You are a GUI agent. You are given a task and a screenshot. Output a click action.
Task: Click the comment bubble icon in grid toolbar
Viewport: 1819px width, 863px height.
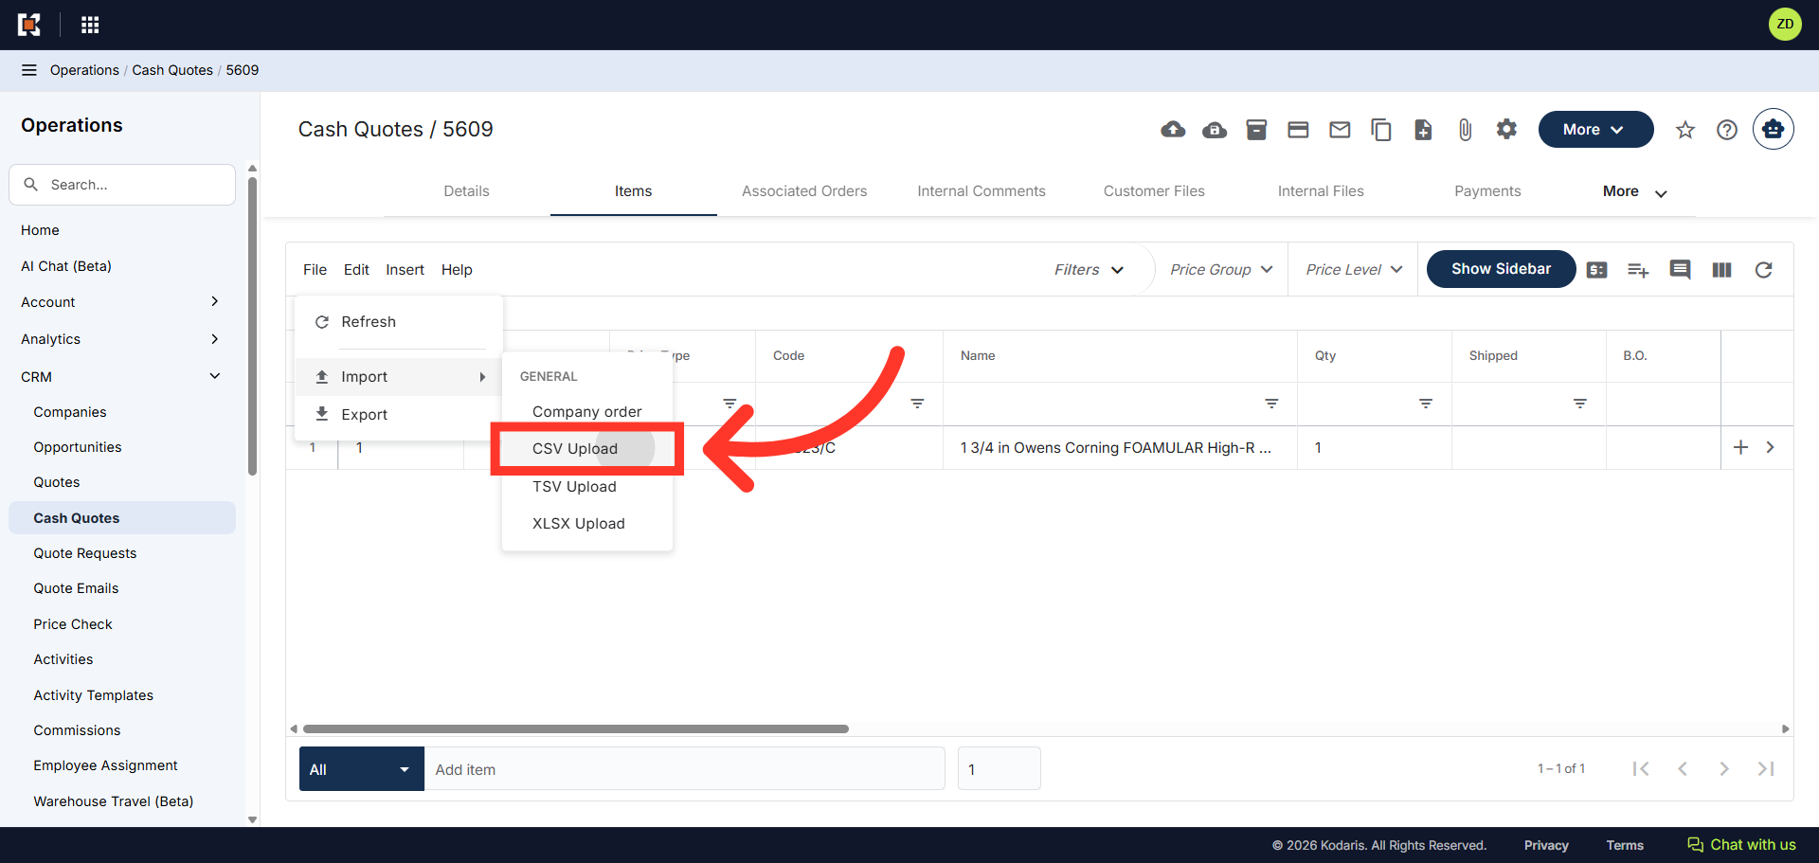pyautogui.click(x=1680, y=270)
